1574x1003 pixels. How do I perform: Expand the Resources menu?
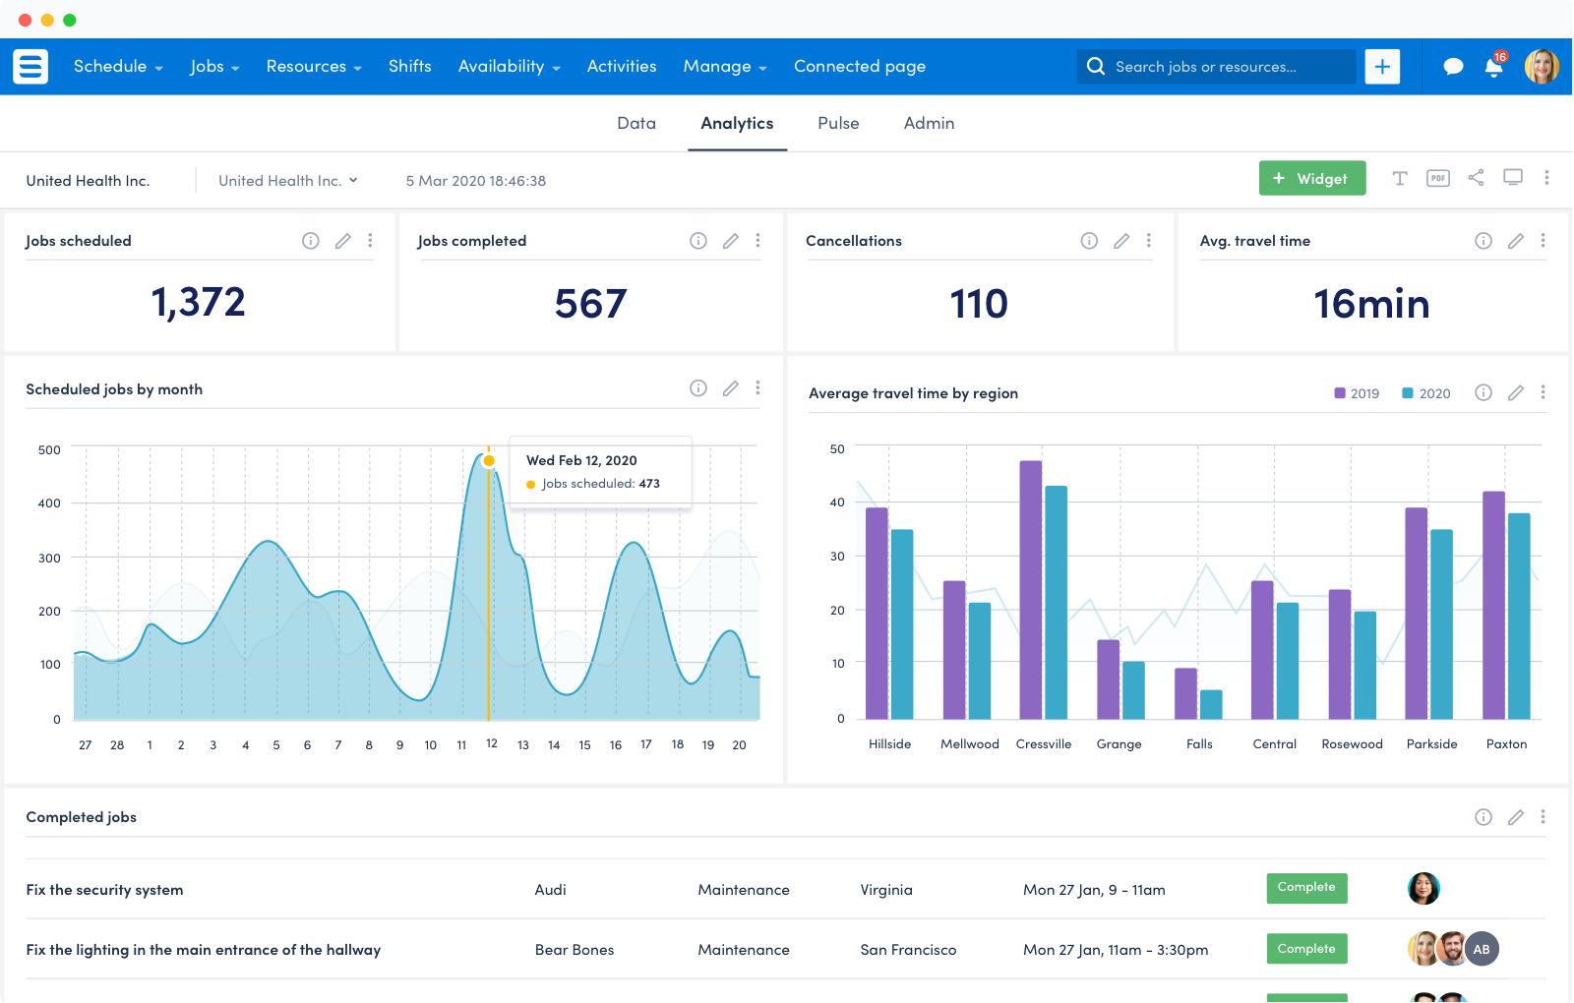click(x=313, y=66)
